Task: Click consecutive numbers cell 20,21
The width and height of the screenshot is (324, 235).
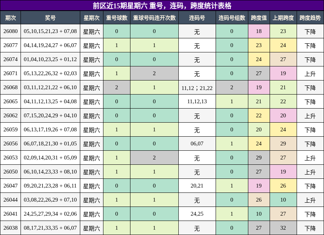Action: [197, 186]
